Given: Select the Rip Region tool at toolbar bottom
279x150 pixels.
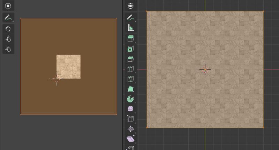Looking at the screenshot, I should coord(130,148).
